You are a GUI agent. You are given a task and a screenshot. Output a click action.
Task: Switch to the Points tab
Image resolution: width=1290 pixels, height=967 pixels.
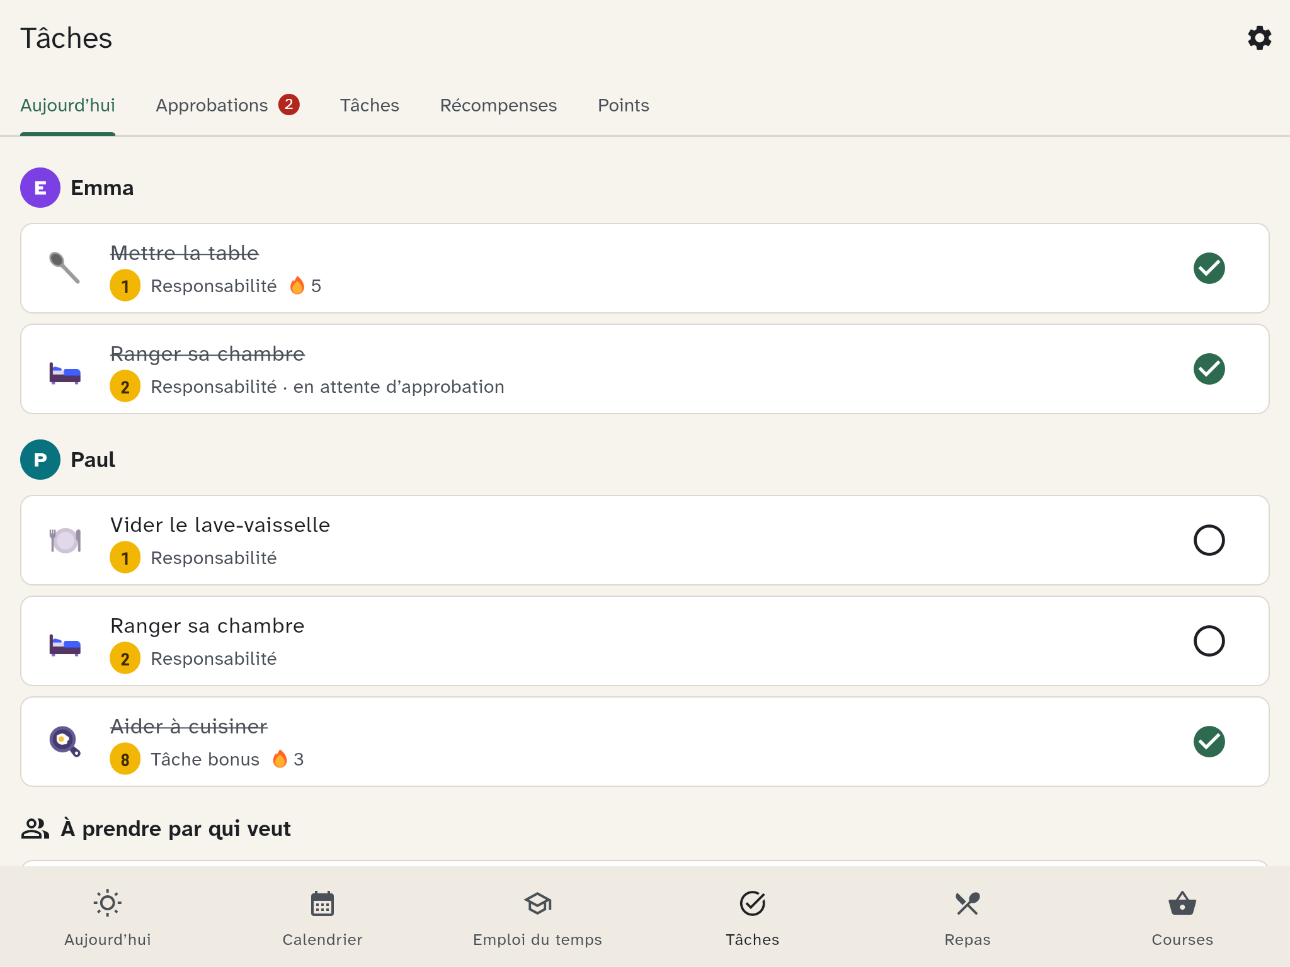coord(623,105)
